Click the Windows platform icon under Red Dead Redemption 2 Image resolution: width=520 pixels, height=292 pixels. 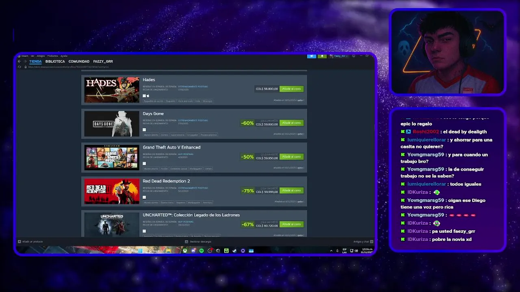pyautogui.click(x=144, y=198)
